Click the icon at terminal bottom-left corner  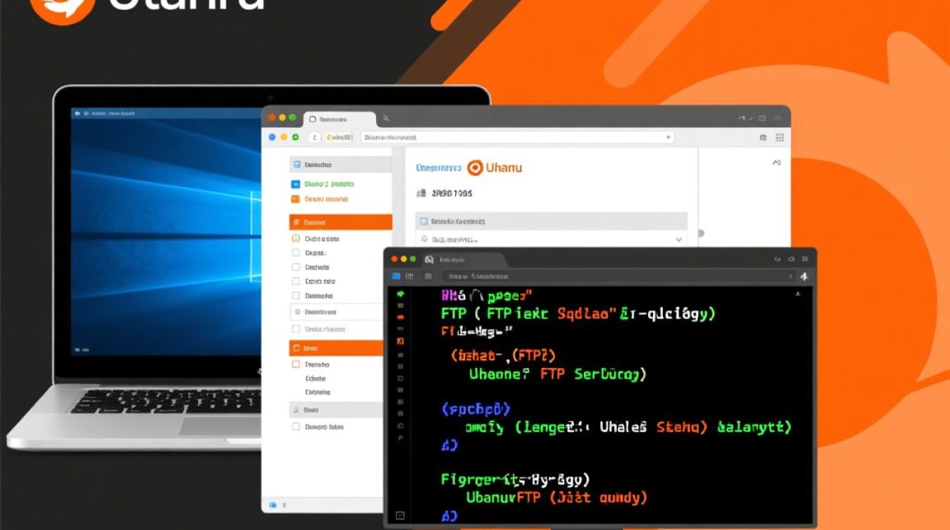[x=400, y=515]
